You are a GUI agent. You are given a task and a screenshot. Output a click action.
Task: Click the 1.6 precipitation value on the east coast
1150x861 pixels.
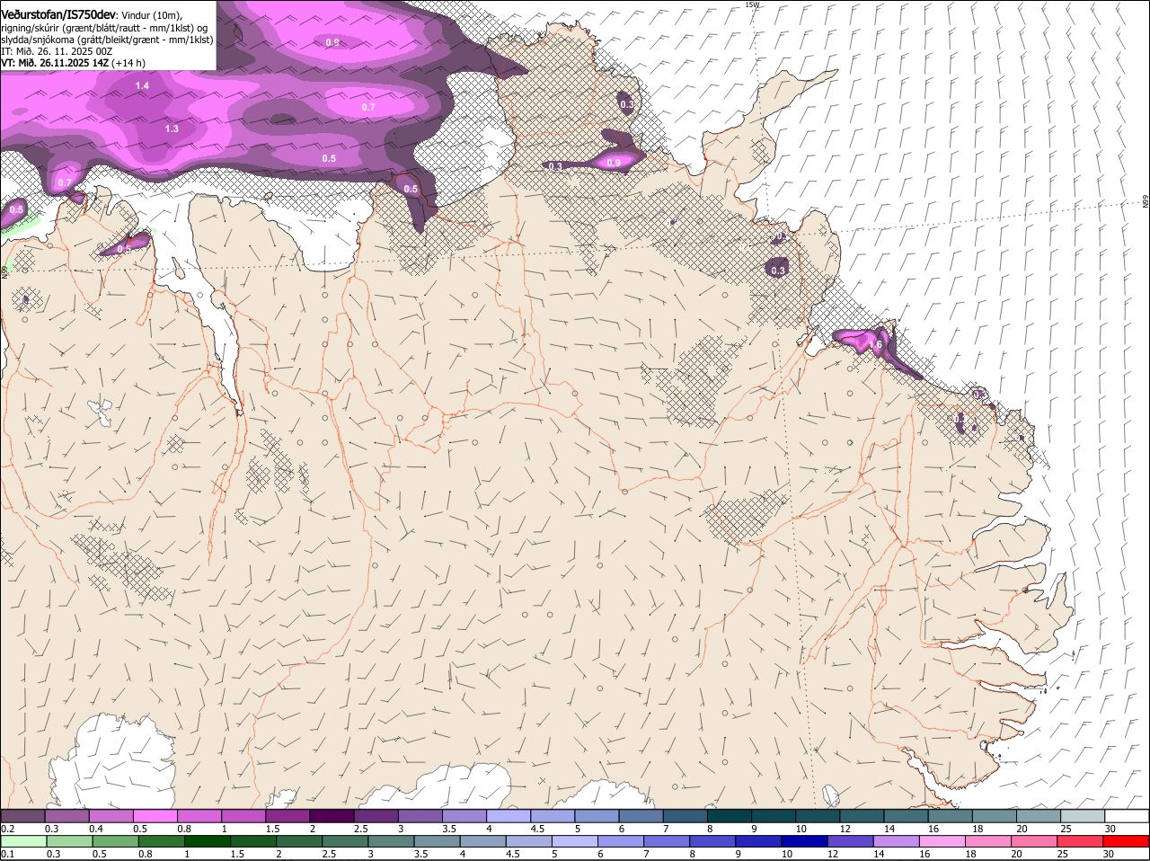click(875, 345)
